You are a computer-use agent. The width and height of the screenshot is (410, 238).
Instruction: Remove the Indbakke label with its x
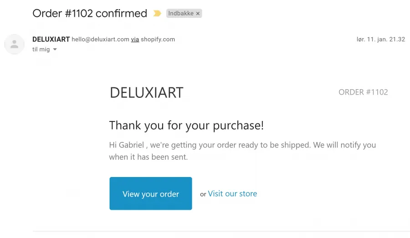click(198, 13)
